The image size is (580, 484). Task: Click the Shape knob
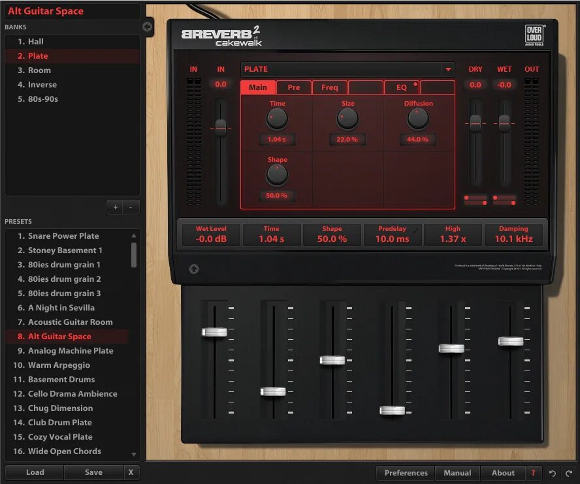click(277, 175)
